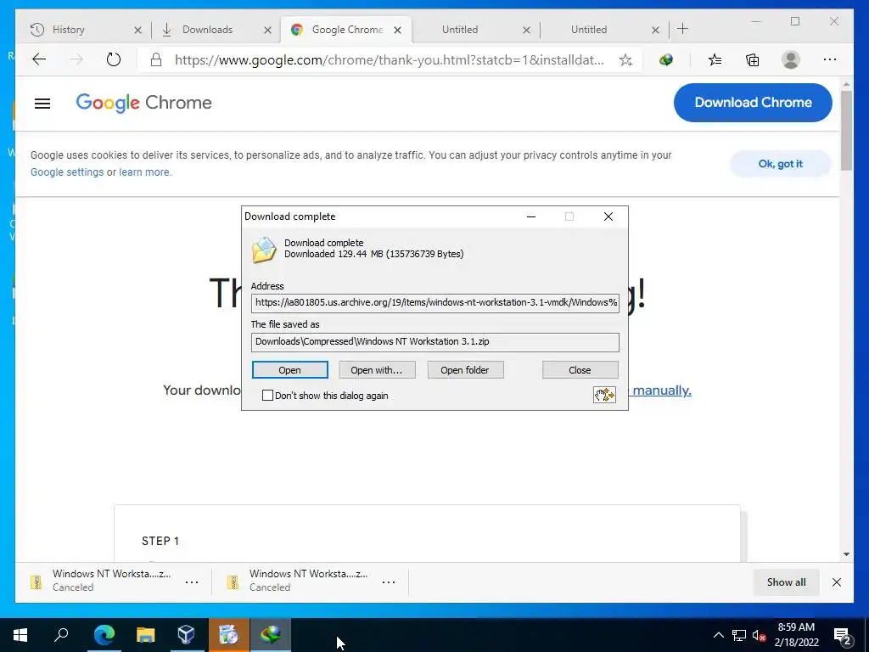869x652 pixels.
Task: Click the Google Chrome logo
Action: coord(143,103)
